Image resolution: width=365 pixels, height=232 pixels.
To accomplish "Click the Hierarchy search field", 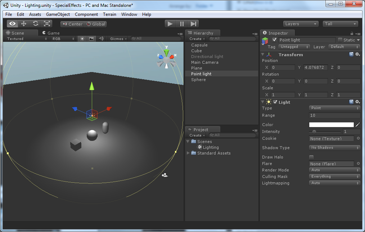I will point(232,39).
